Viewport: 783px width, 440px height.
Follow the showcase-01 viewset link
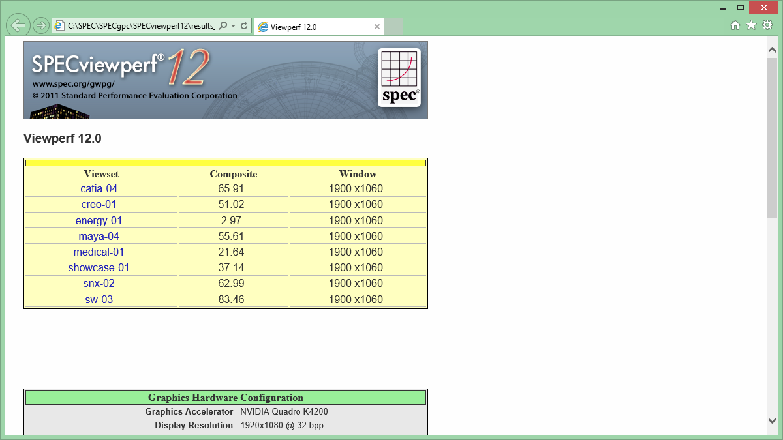click(99, 268)
